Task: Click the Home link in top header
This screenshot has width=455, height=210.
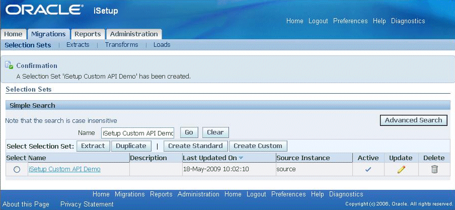Action: 294,21
